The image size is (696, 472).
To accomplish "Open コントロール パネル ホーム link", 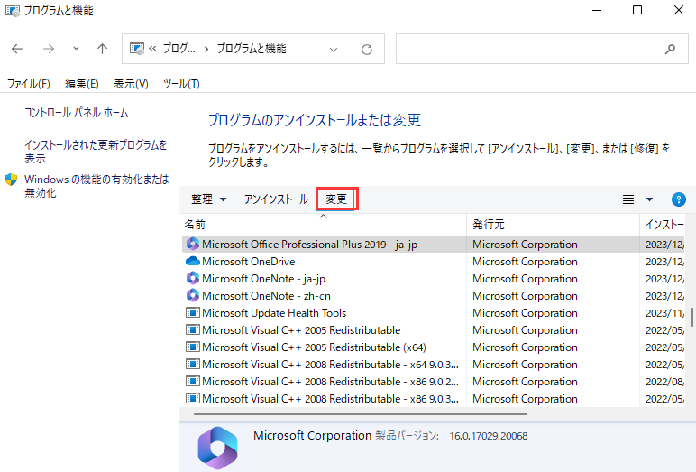I will pos(77,113).
